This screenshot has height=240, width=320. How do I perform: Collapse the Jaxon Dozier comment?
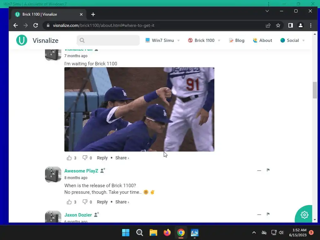(259, 214)
